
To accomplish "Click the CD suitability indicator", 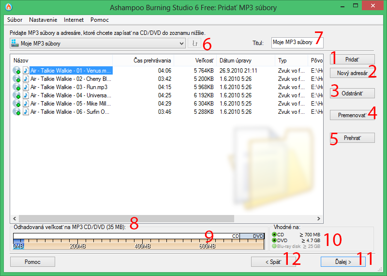I will [x=274, y=234].
